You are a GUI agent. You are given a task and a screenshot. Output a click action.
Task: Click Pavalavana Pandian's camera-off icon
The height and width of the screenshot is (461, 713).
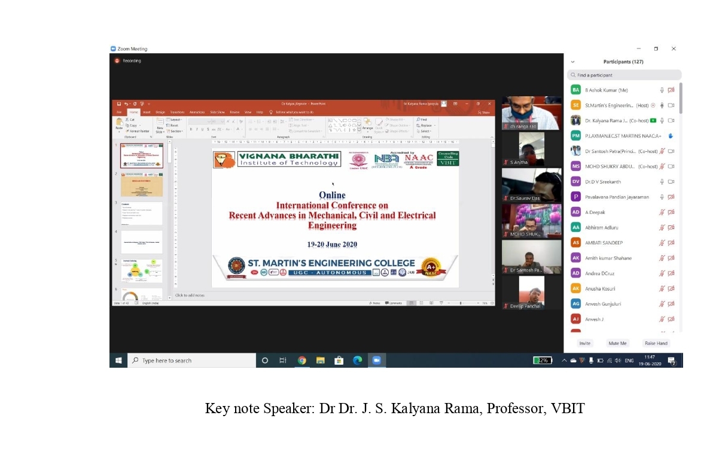tap(671, 197)
